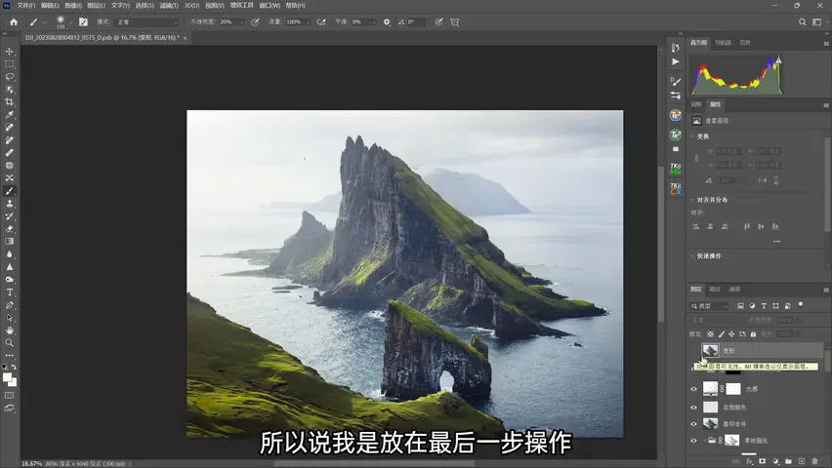832x468 pixels.
Task: Switch to the 导航器 tab
Action: click(x=723, y=42)
